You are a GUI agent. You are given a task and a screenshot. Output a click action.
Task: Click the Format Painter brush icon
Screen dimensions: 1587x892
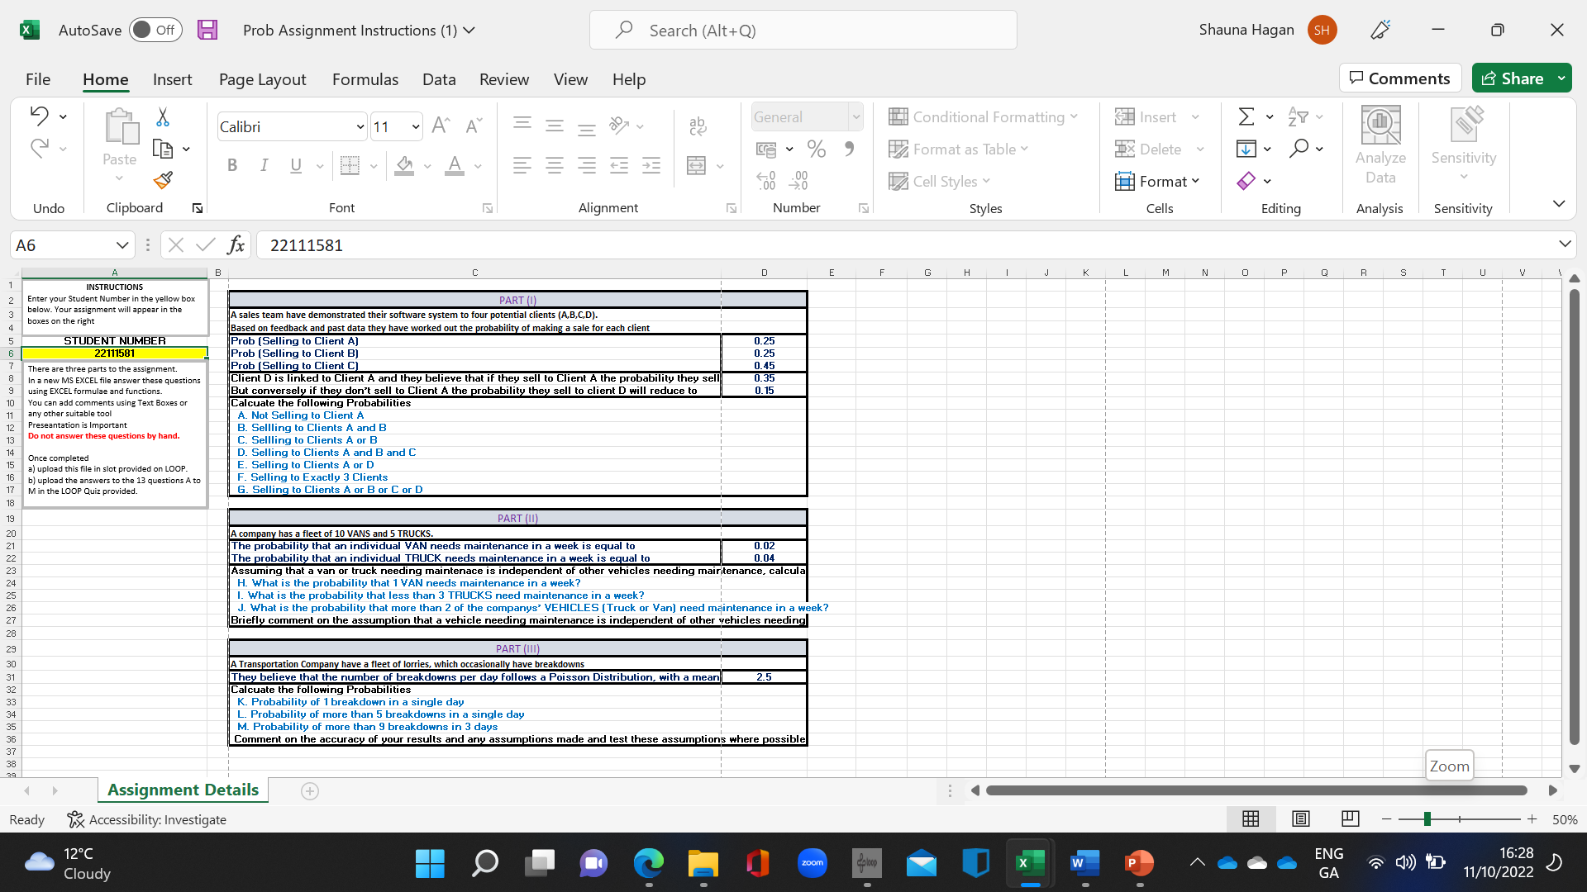pos(163,180)
